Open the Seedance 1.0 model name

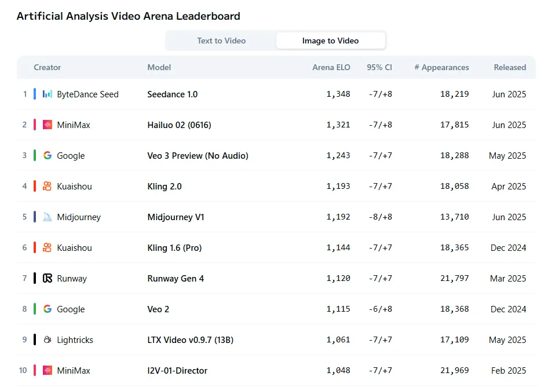coord(172,94)
